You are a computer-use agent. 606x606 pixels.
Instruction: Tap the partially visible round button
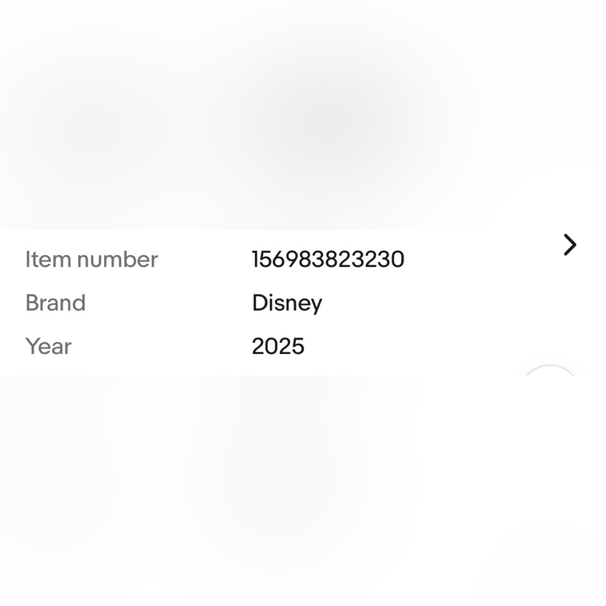(550, 370)
